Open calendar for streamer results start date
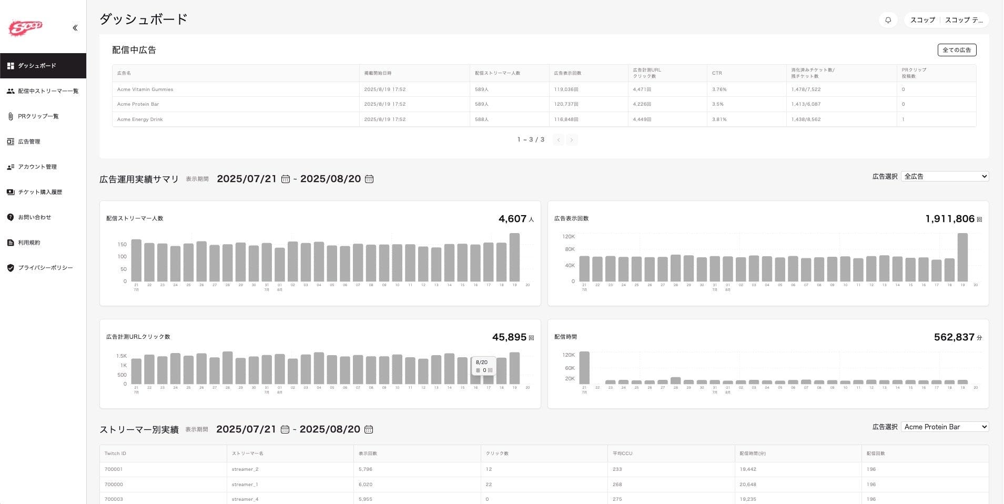The height and width of the screenshot is (504, 1004). [285, 430]
